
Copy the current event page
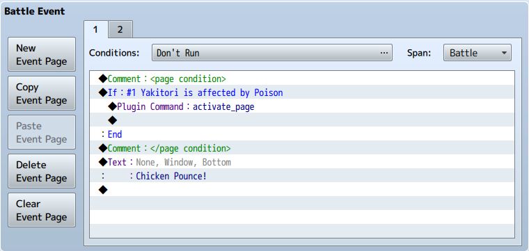pyautogui.click(x=42, y=93)
